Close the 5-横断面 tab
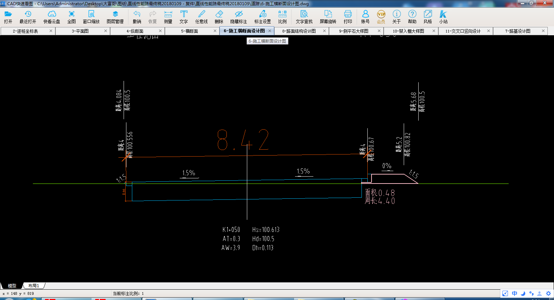 [x=215, y=31]
